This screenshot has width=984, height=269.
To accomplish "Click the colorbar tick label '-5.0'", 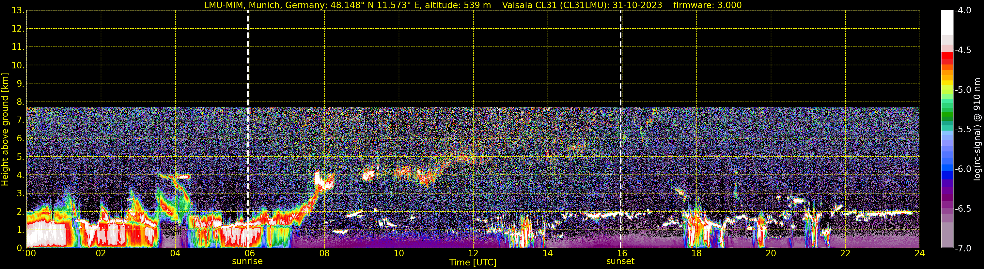I will tap(962, 90).
